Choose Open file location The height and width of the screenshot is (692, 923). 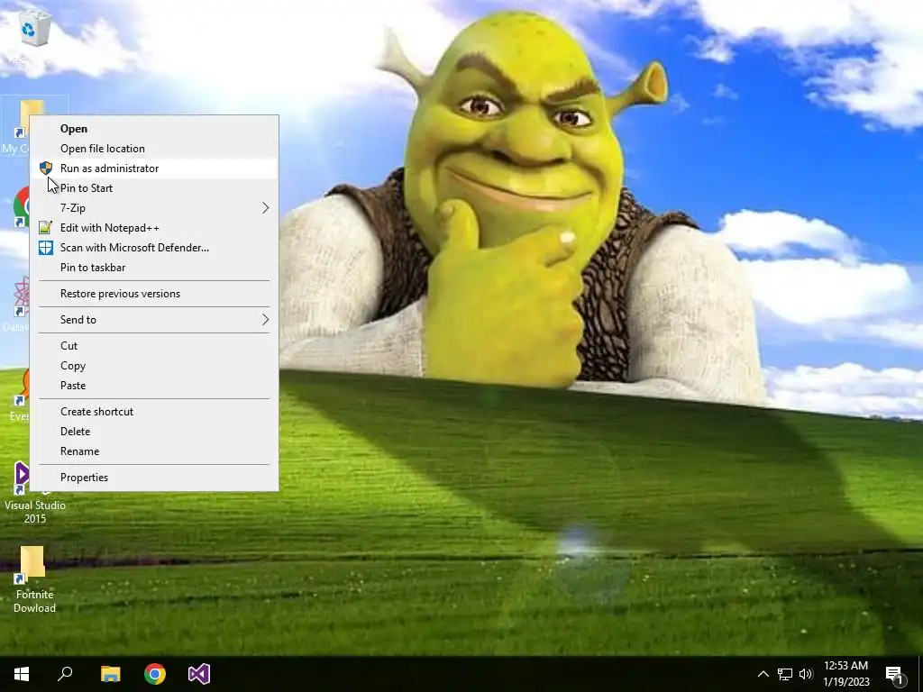154,149
